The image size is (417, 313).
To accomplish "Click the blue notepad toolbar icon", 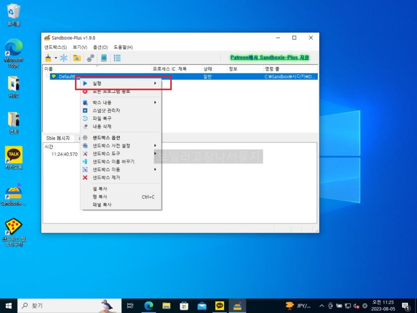I will [104, 58].
